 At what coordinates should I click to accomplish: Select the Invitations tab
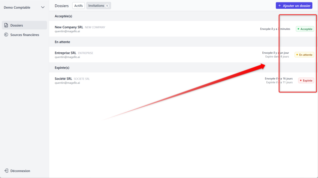click(x=98, y=6)
